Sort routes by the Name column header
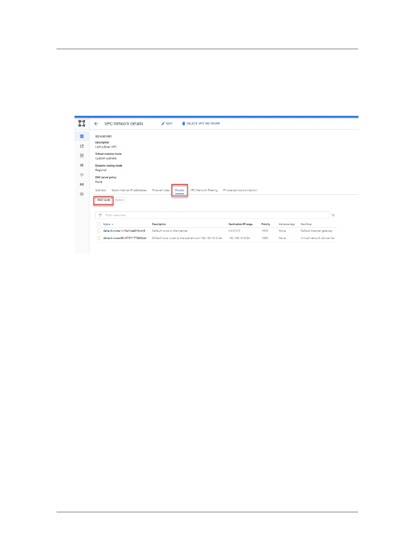This screenshot has height=559, width=396. [108, 224]
